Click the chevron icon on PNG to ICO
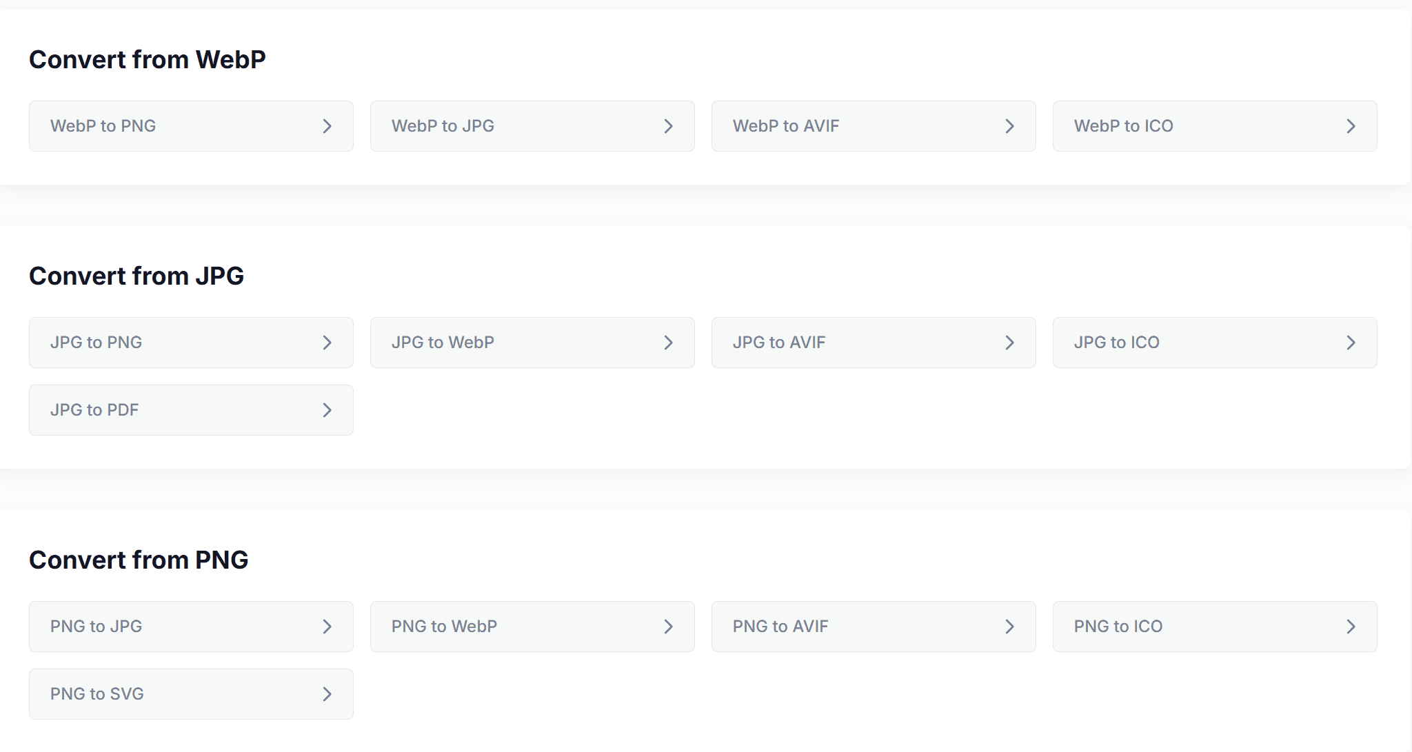The image size is (1412, 752). [1351, 627]
